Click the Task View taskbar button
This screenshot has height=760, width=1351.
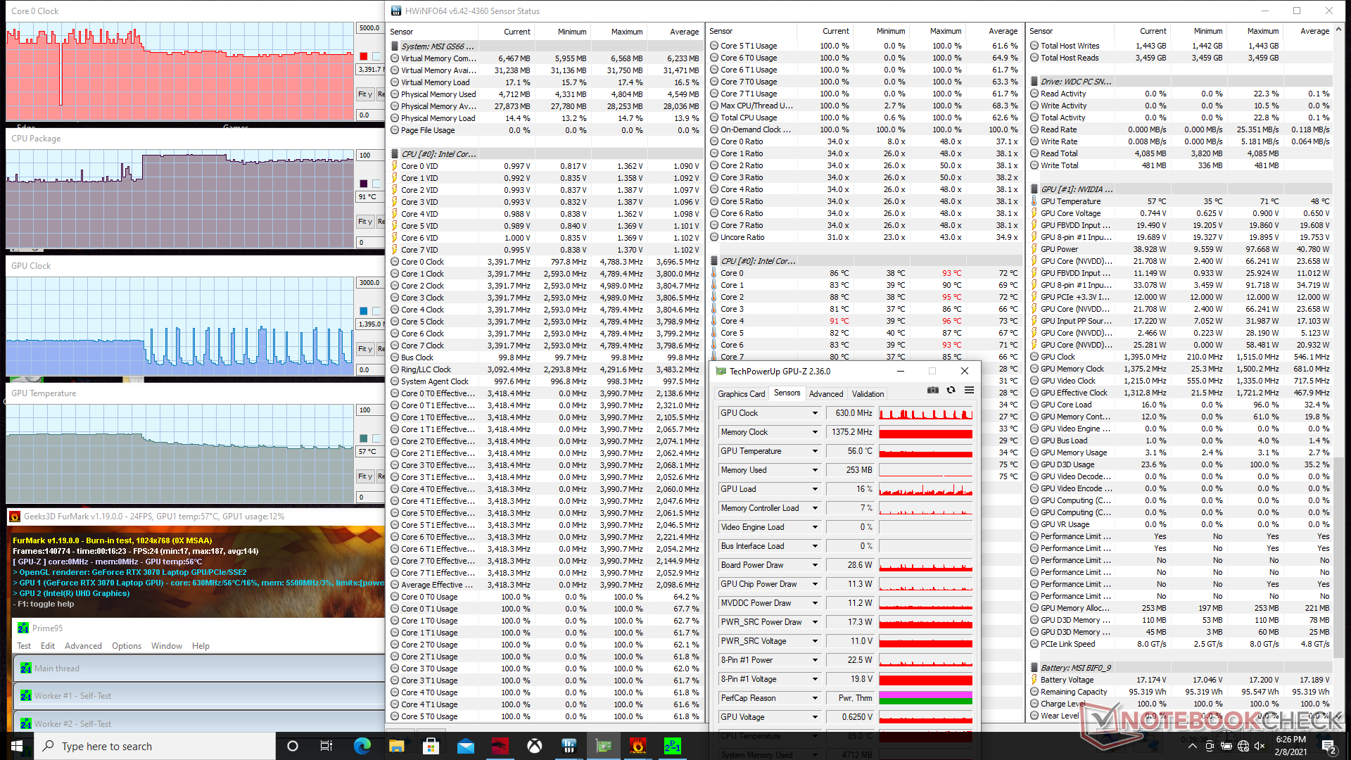(326, 746)
